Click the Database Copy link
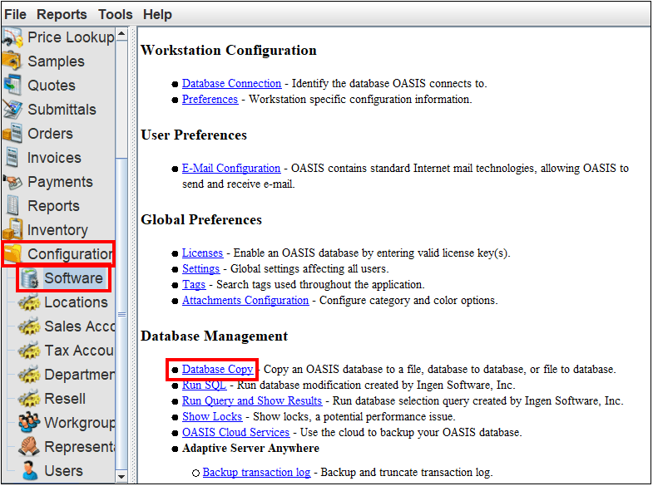 point(217,370)
